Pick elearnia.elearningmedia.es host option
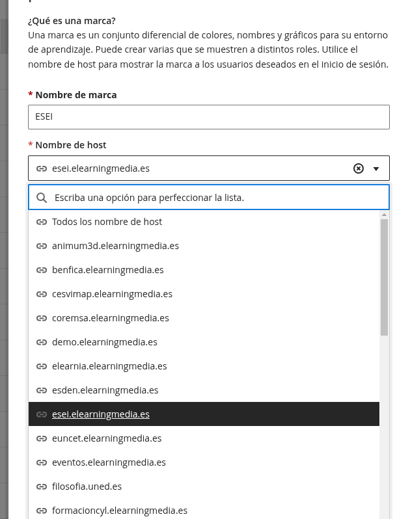Image resolution: width=395 pixels, height=519 pixels. [204, 366]
